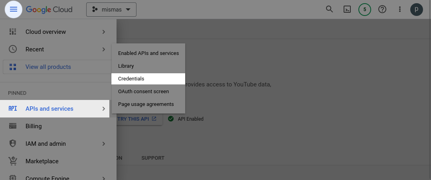Open Cloud overview menu item
This screenshot has width=431, height=180.
(58, 32)
